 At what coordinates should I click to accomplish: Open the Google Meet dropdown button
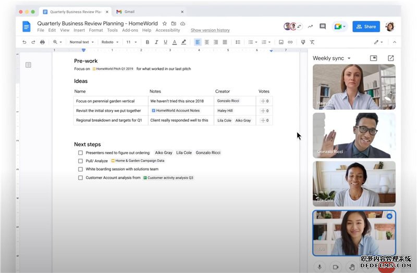point(340,27)
